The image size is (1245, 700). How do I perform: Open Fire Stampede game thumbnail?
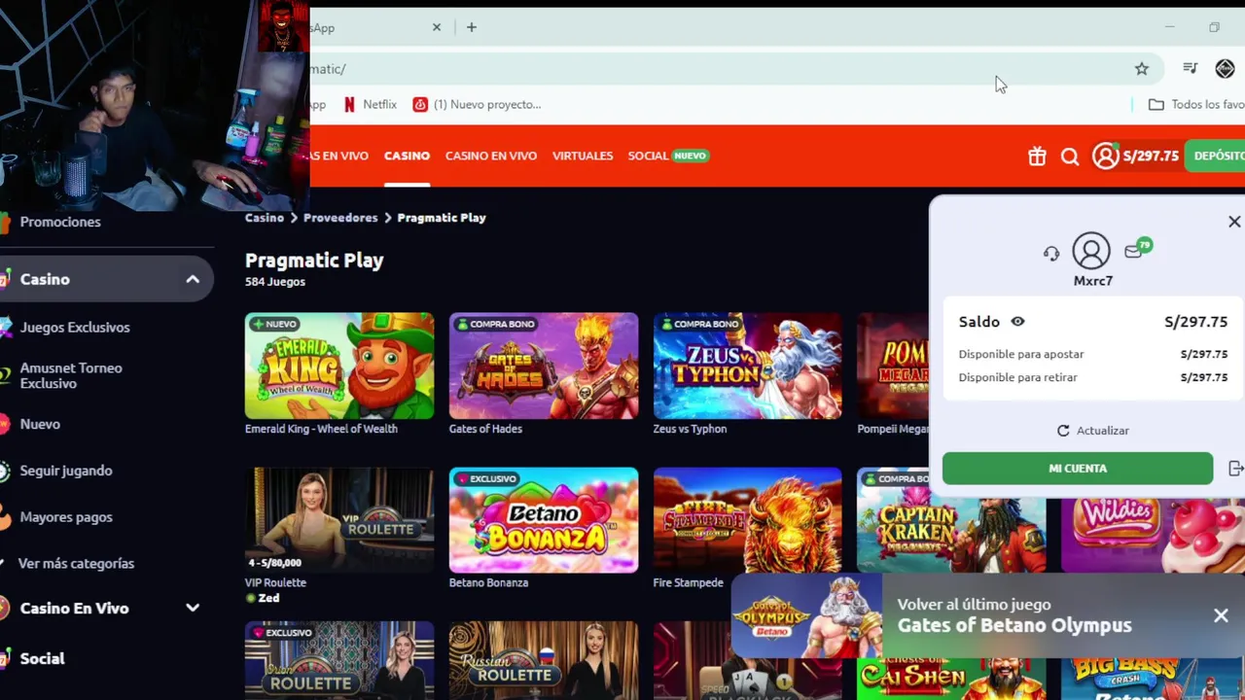click(748, 520)
